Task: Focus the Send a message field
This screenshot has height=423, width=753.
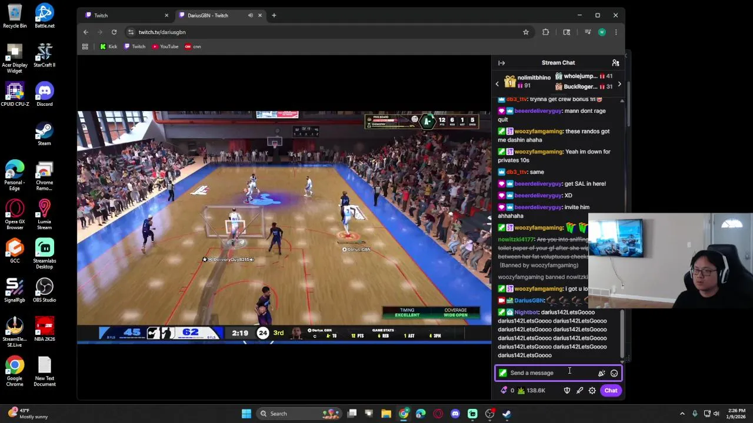Action: click(558, 373)
